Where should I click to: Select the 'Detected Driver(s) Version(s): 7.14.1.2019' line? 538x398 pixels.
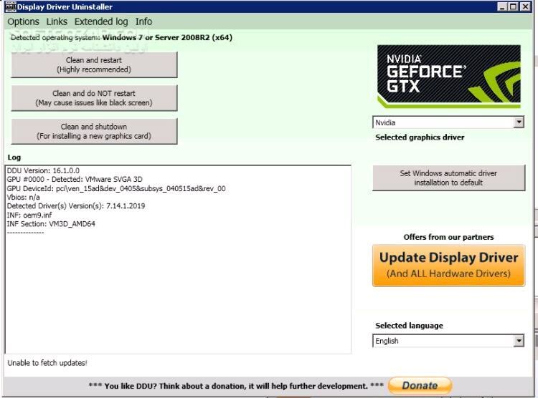pos(76,206)
